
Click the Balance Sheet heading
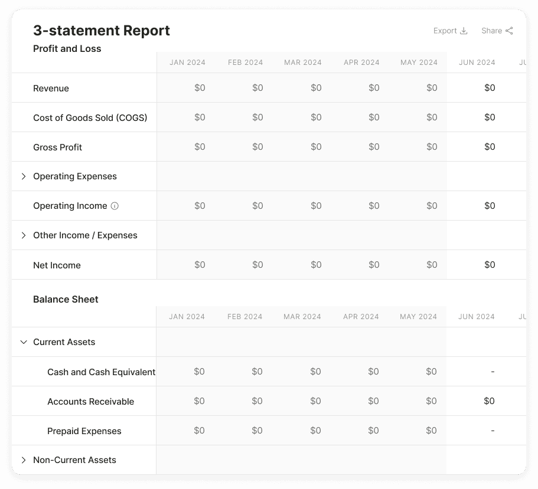[x=66, y=300]
